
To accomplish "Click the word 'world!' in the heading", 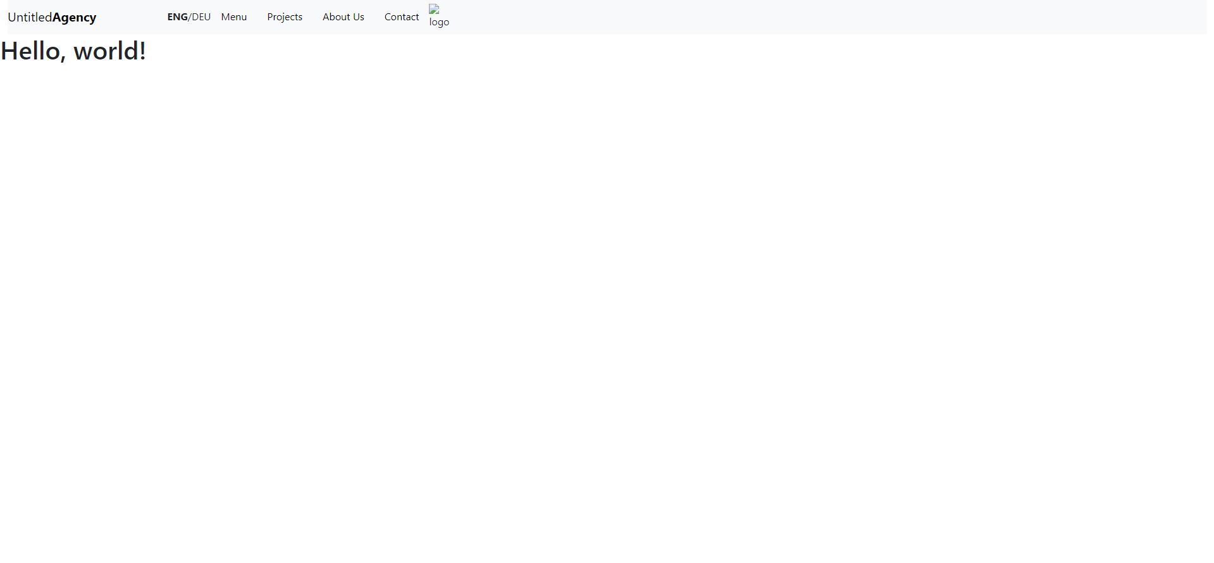I will pos(109,51).
